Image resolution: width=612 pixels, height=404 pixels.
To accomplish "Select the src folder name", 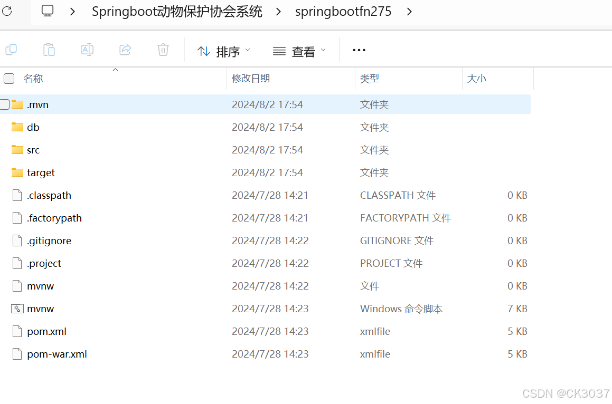I will tap(33, 150).
